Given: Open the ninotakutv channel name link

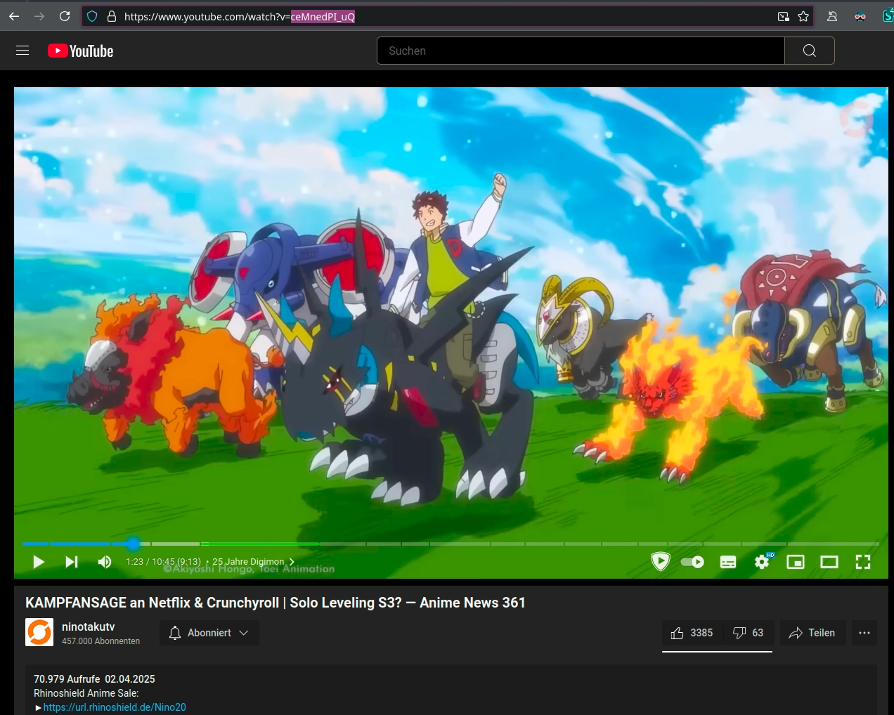Looking at the screenshot, I should (88, 627).
